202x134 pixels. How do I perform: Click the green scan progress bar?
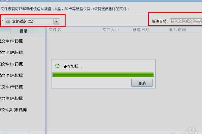pos(103,74)
